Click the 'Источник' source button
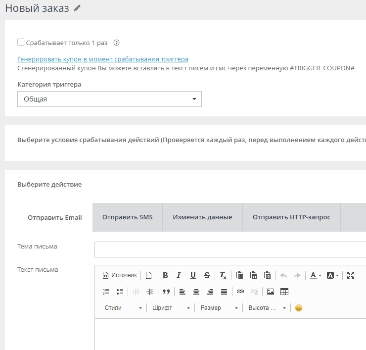 pyautogui.click(x=119, y=276)
